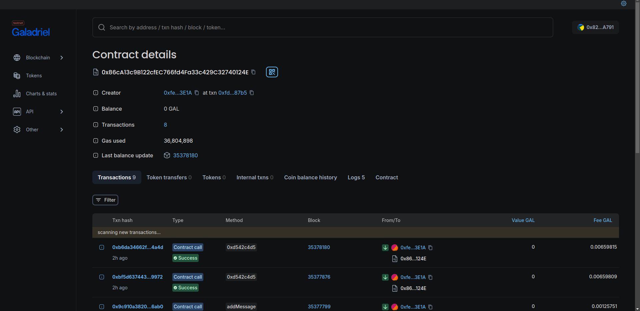Copy sender address in block 35378180 row
The image size is (640, 311).
point(430,248)
